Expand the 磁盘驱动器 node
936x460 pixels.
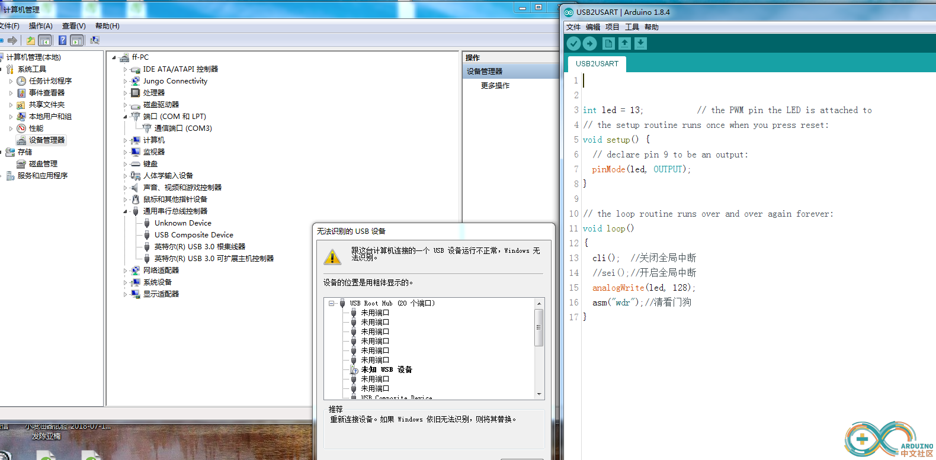click(125, 105)
